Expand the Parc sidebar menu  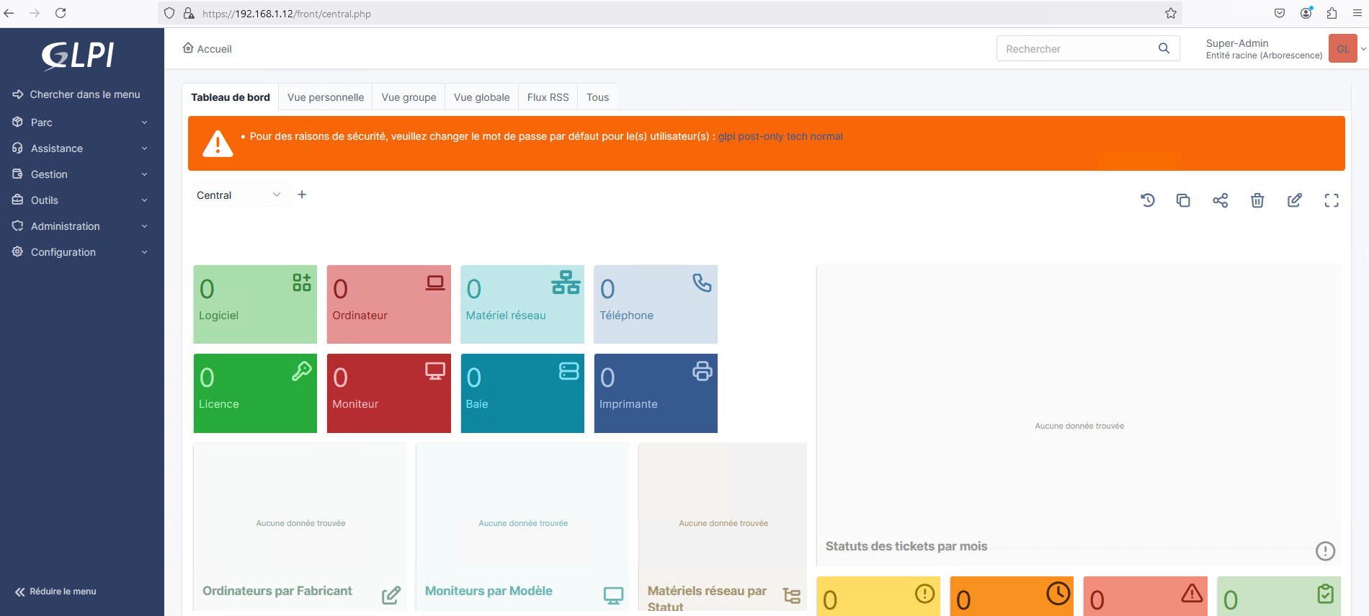[x=79, y=122]
